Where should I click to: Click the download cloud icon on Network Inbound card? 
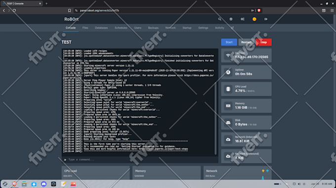(228, 140)
